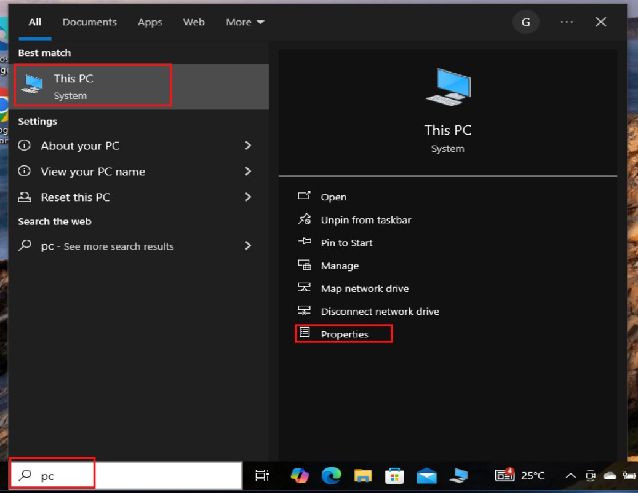Click the web search magnifier icon

tap(25, 245)
